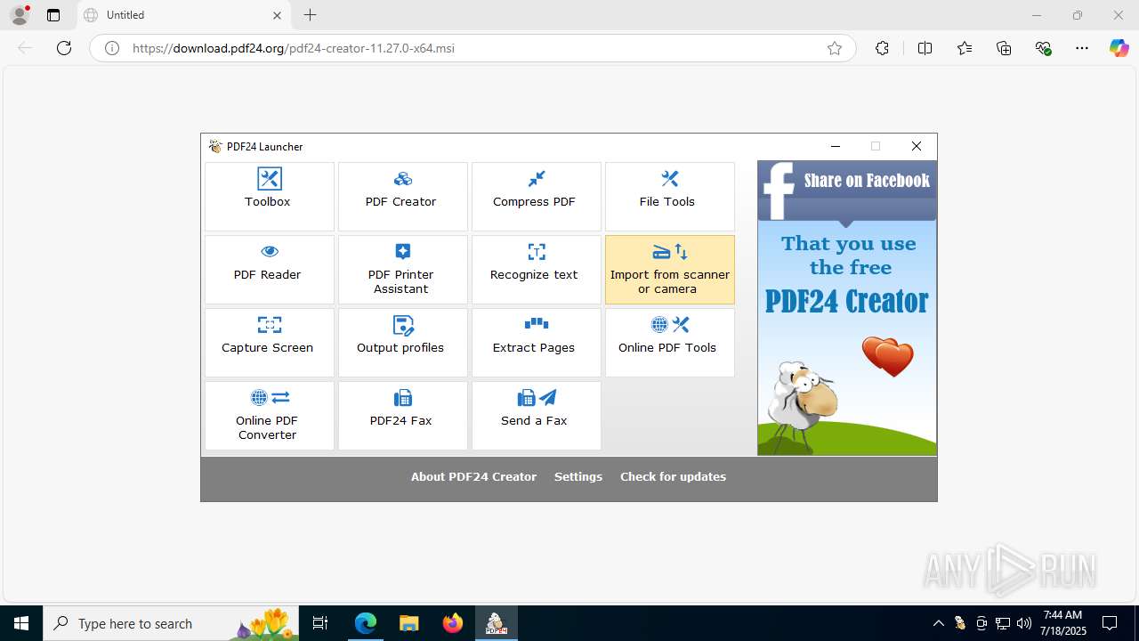Show hidden system tray icons
The image size is (1139, 641).
tap(939, 623)
